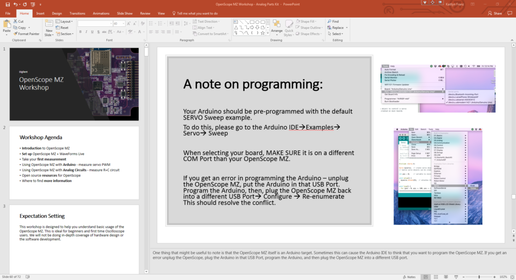Open the Select dropdown in Editing

336,34
